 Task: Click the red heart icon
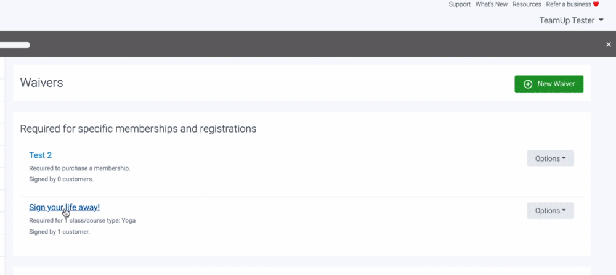click(x=596, y=4)
